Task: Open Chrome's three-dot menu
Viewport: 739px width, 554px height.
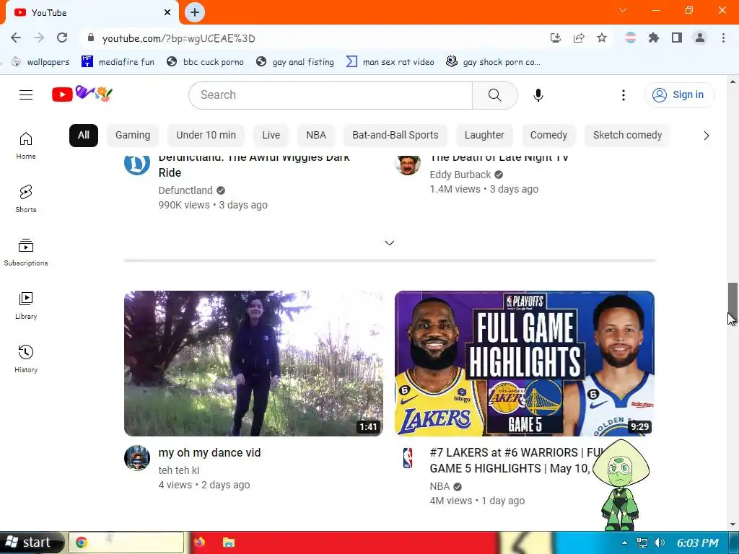Action: pos(723,38)
